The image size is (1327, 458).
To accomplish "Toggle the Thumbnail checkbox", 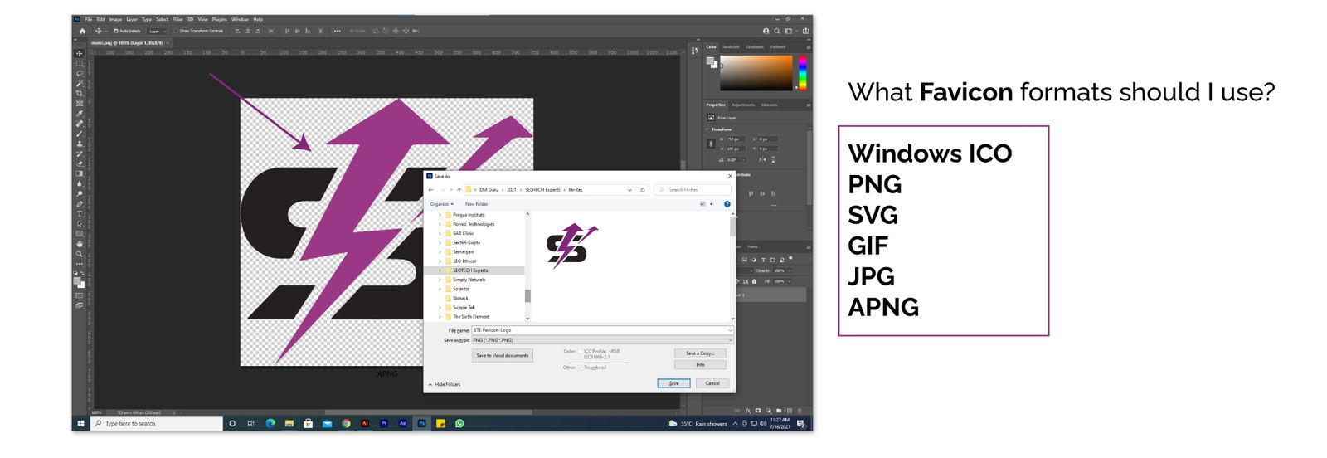I will [580, 368].
